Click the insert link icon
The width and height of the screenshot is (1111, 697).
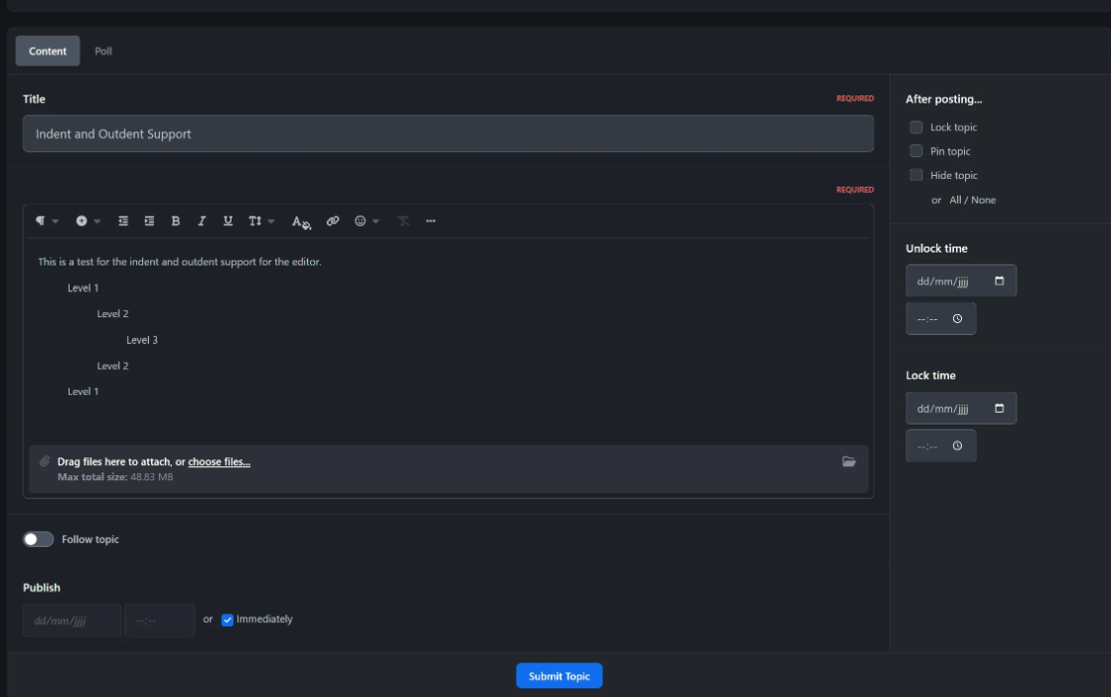(332, 221)
